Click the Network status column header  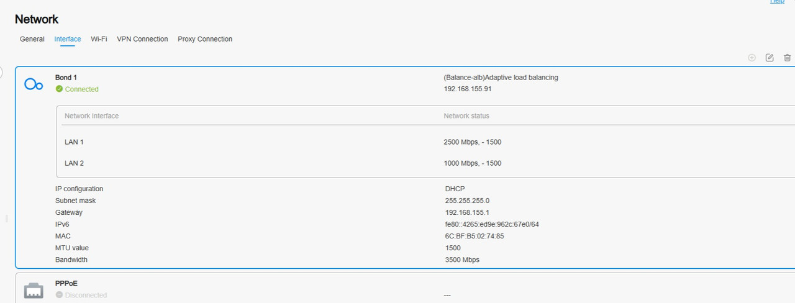click(466, 116)
